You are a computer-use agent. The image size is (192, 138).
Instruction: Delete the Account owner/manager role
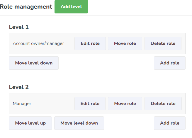(163, 43)
